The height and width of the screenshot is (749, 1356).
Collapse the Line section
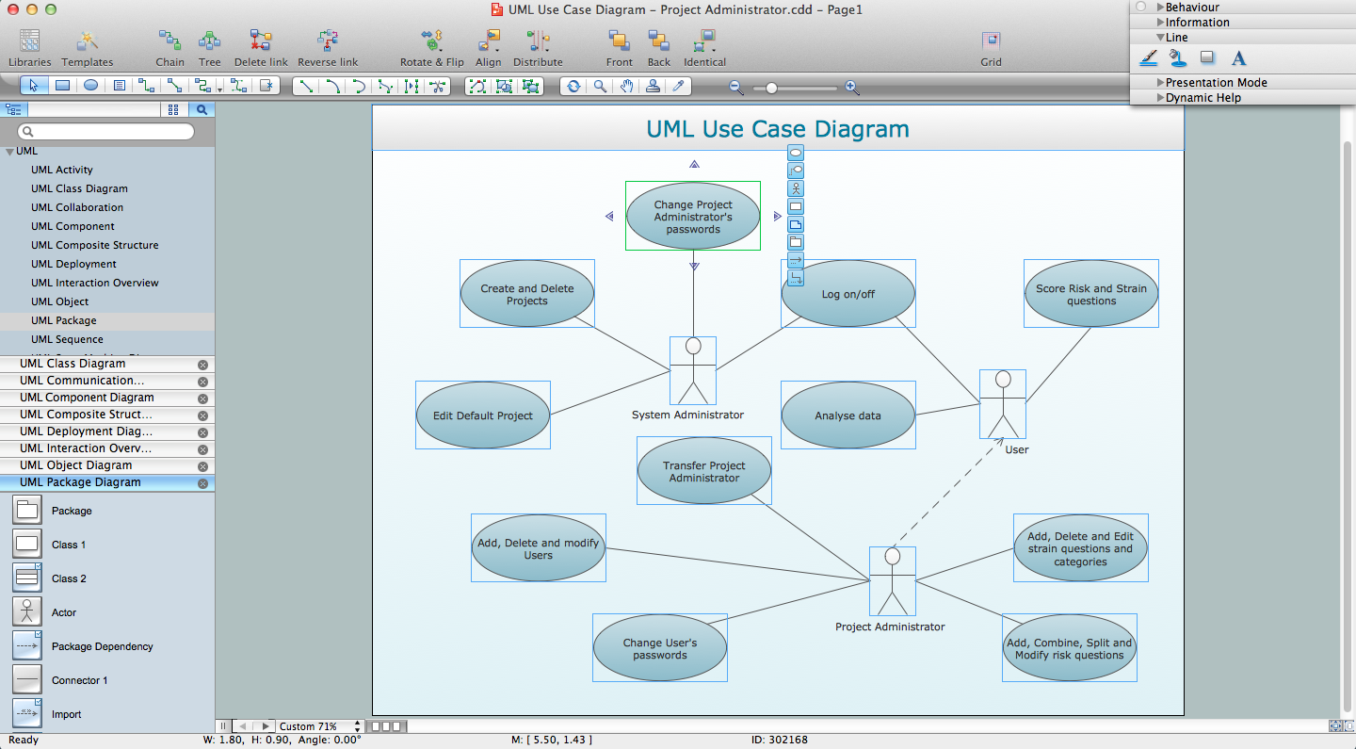point(1161,38)
